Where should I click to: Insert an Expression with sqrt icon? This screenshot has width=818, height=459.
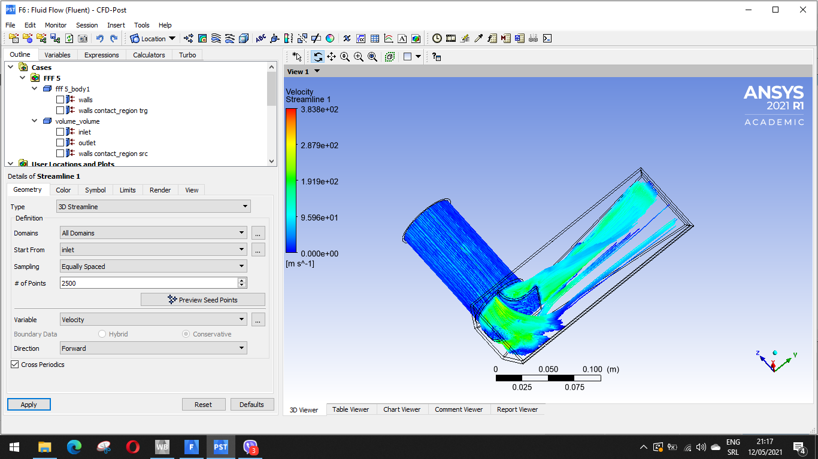pyautogui.click(x=361, y=38)
